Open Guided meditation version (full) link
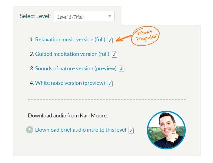This screenshot has height=163, width=213. tap(72, 54)
